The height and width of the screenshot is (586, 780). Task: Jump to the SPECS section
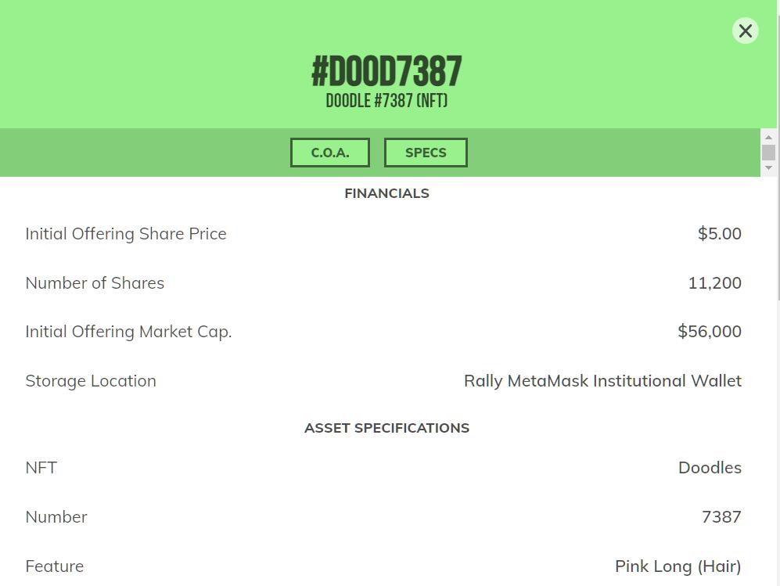pyautogui.click(x=426, y=153)
